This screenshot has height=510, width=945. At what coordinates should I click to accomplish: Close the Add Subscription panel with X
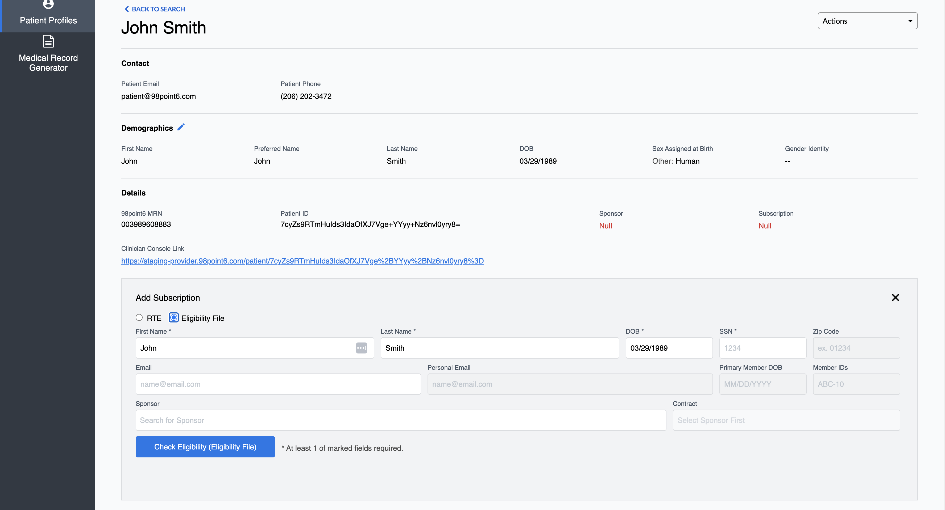pos(895,297)
